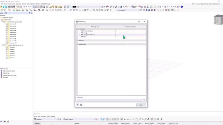Collapse the IfcBeamStandardCase tree node

(2, 22)
